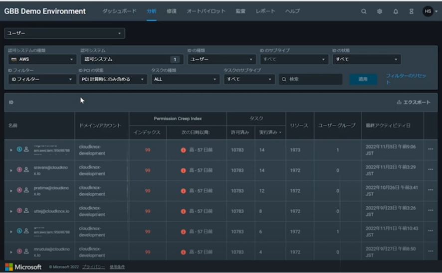
Task: Expand the mrudula@cloudknox.io row
Action: coord(11,252)
